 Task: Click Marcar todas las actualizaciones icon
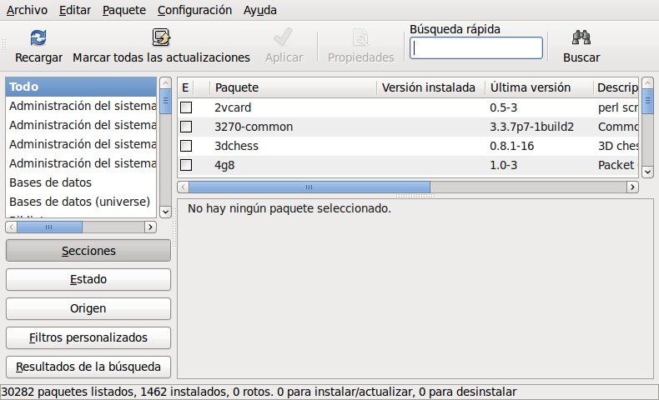coord(161,37)
